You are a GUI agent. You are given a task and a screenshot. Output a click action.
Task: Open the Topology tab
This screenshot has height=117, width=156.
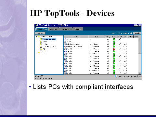54,29
